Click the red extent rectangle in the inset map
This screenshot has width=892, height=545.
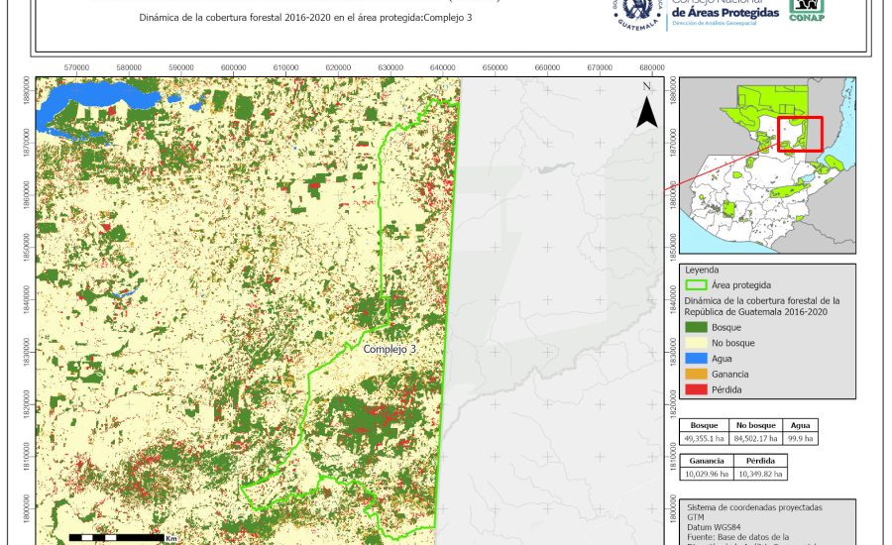[x=800, y=134]
